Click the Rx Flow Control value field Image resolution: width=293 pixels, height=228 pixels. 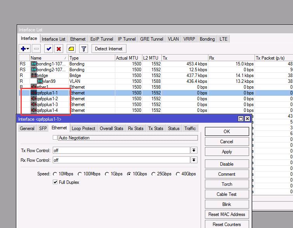(121, 160)
